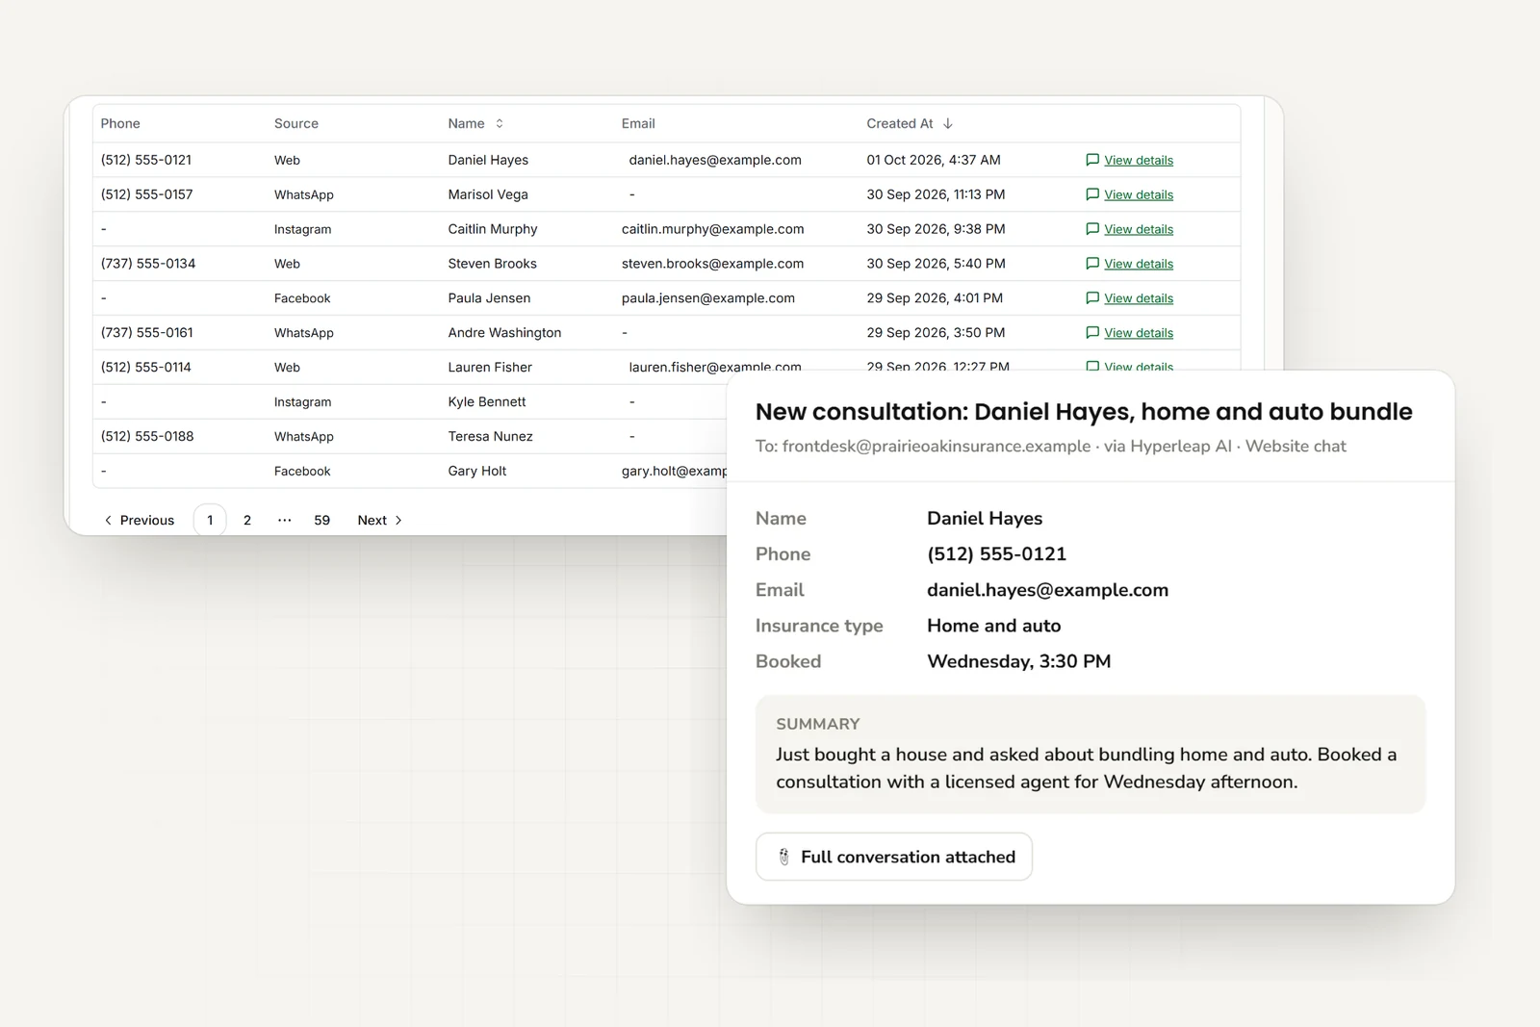The height and width of the screenshot is (1027, 1540).
Task: Open chat icon in Steven Brooks row
Action: pos(1092,264)
